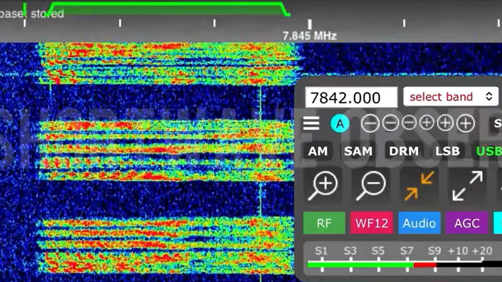
Task: Select AM demodulation mode
Action: [x=318, y=151]
